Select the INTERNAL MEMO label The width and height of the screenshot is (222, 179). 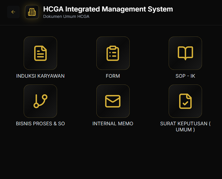coord(113,124)
